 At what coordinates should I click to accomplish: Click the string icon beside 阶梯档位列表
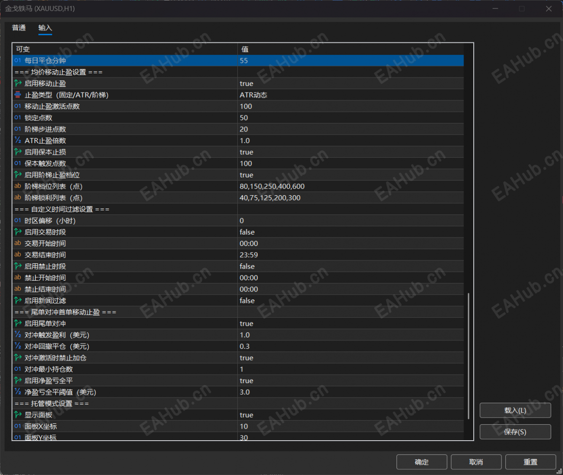(18, 186)
